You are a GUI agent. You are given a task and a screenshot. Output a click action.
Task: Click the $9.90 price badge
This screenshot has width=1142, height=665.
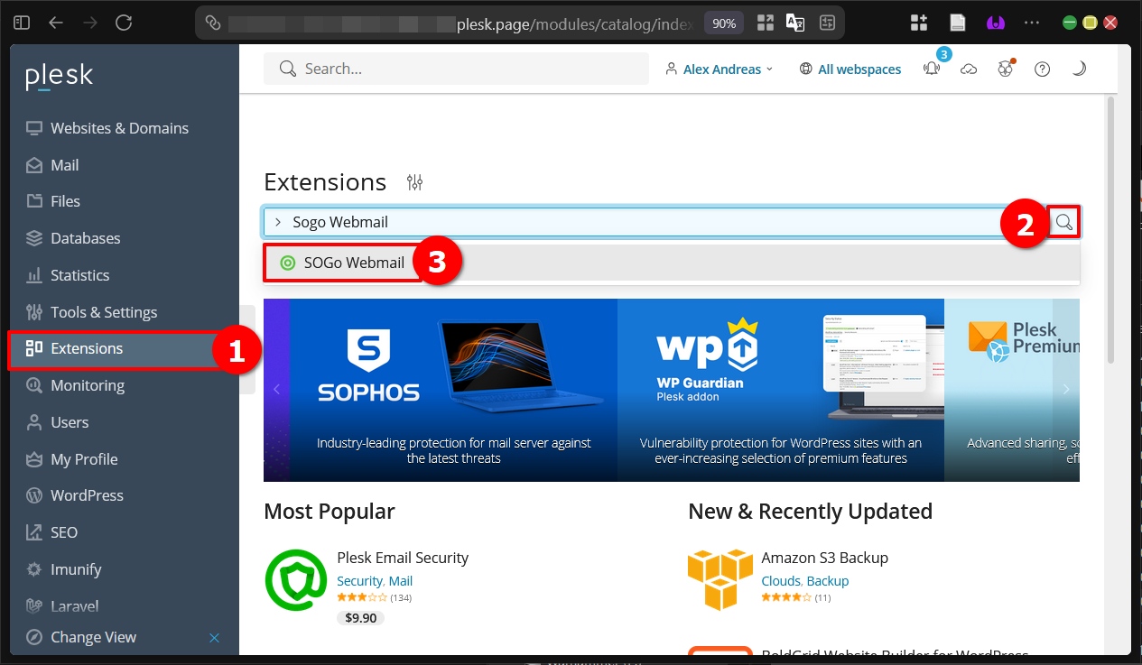click(361, 618)
